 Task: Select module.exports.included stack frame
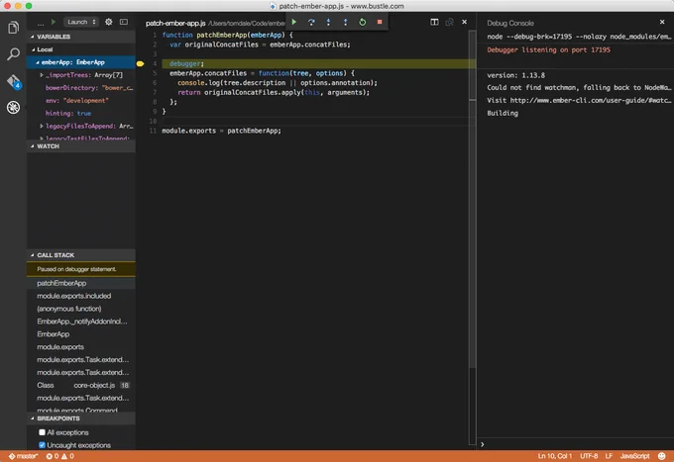(81, 296)
